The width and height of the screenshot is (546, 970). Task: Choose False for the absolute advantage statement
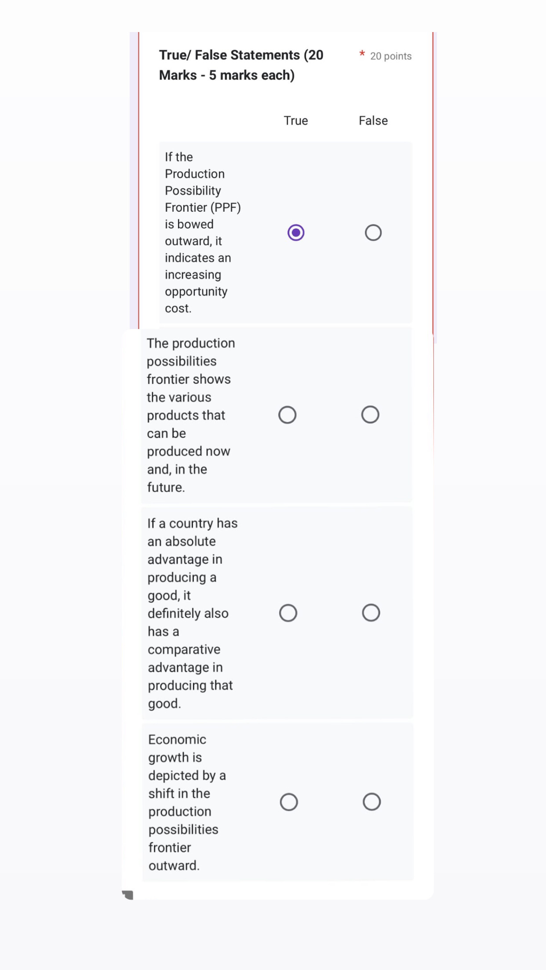371,612
